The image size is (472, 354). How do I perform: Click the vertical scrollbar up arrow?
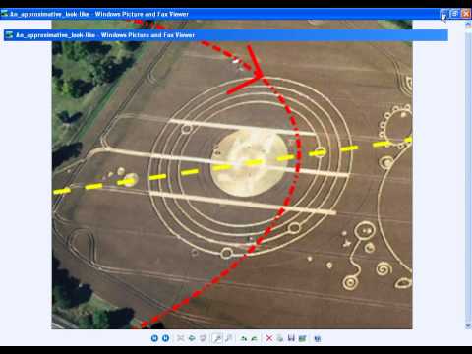tap(468, 25)
